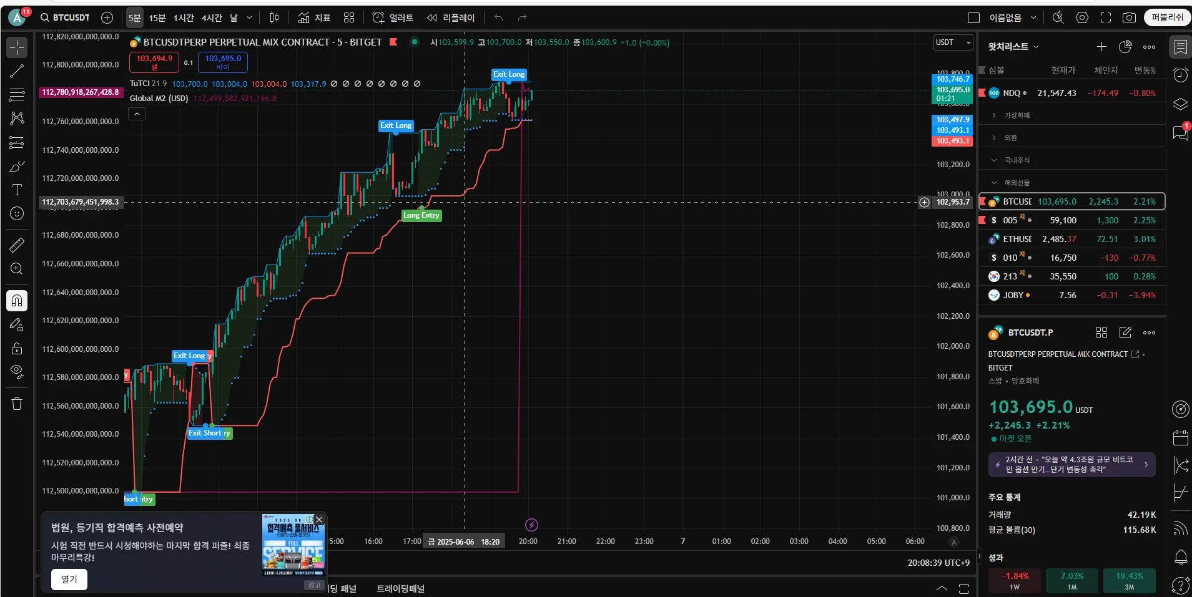1192x597 pixels.
Task: Close the advertisement popup
Action: point(319,520)
